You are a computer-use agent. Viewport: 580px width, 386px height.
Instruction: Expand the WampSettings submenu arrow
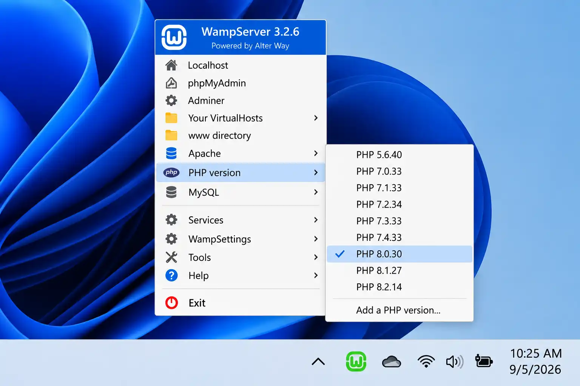tap(316, 239)
